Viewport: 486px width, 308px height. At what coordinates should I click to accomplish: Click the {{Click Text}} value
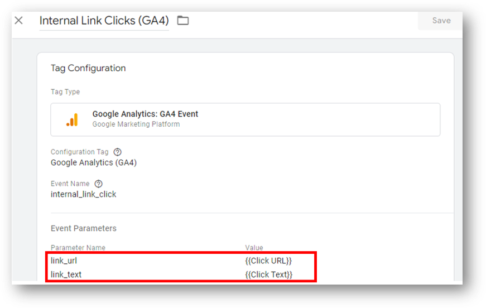[x=269, y=275]
